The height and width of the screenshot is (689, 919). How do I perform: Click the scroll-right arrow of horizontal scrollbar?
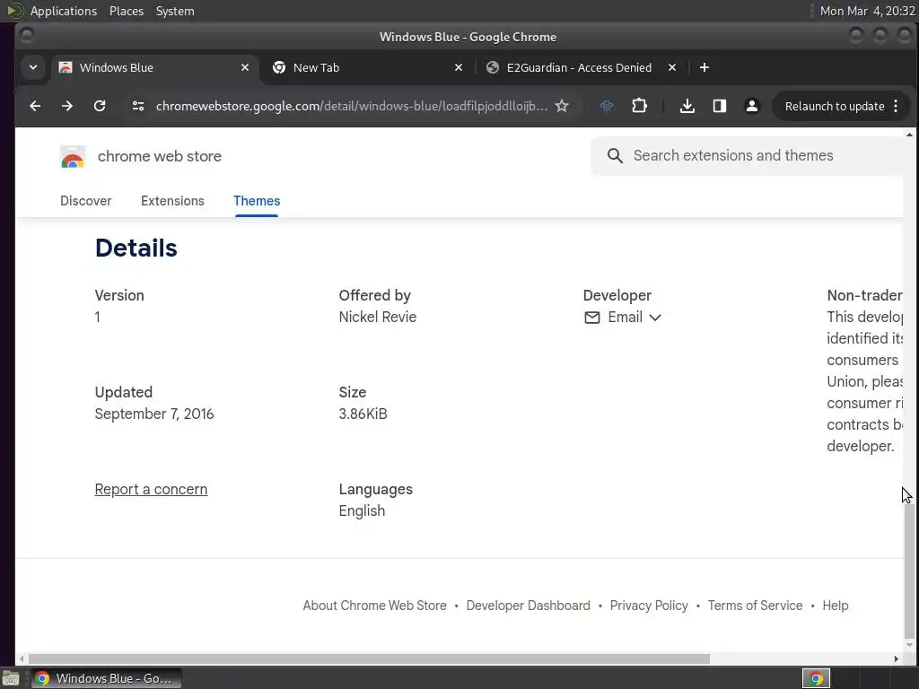[x=896, y=659]
